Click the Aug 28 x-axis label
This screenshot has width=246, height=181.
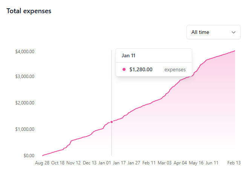pyautogui.click(x=42, y=163)
